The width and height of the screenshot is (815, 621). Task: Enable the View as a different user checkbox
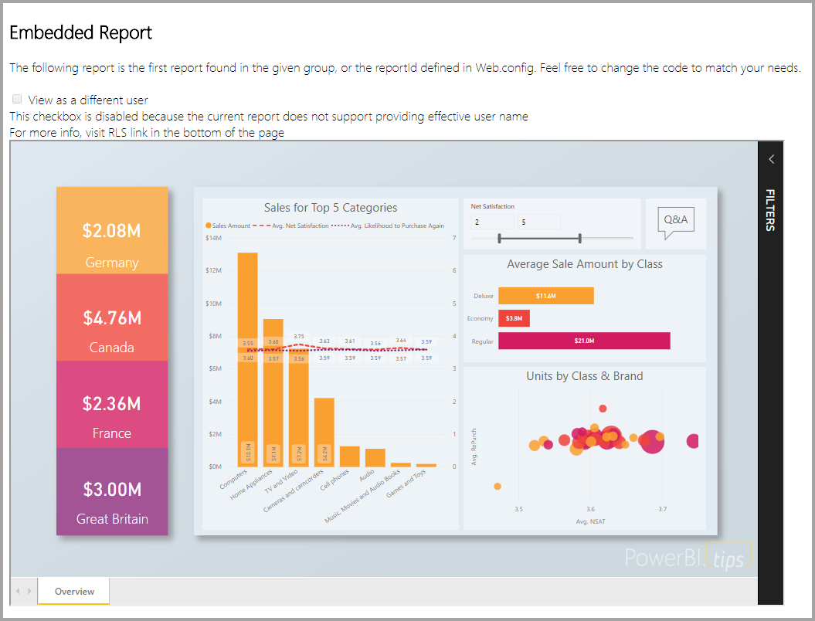(x=16, y=99)
